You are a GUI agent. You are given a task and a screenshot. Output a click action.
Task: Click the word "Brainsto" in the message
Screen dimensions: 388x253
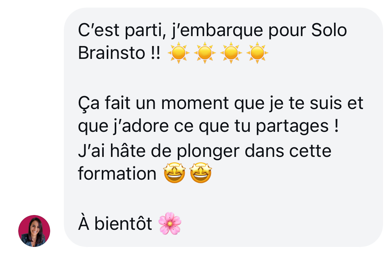click(112, 53)
